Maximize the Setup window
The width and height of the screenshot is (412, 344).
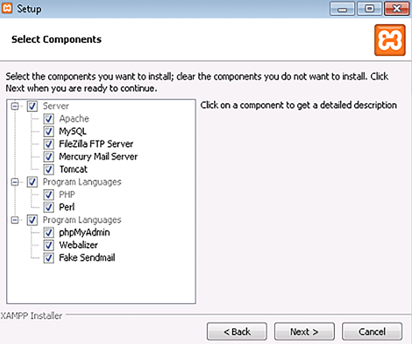tap(369, 9)
